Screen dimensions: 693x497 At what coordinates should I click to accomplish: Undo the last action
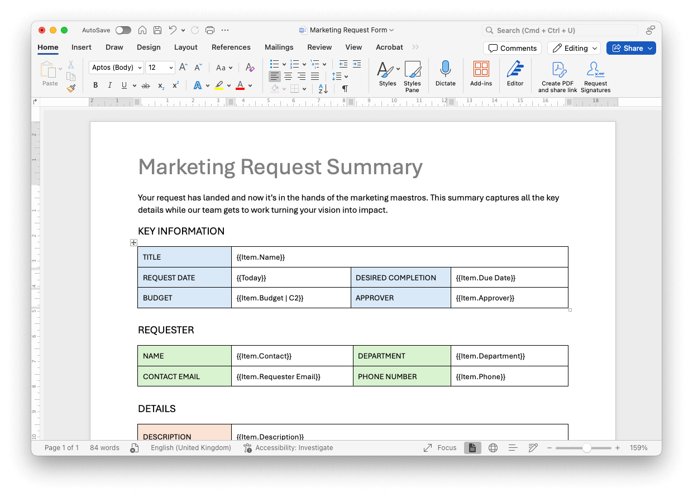[x=173, y=30]
